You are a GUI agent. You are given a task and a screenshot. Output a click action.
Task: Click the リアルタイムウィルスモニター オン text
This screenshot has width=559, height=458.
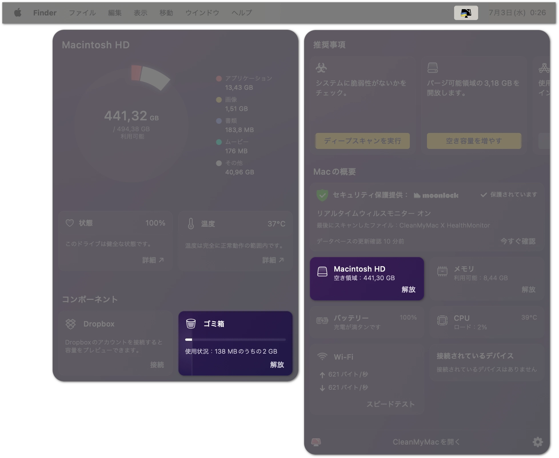point(374,213)
